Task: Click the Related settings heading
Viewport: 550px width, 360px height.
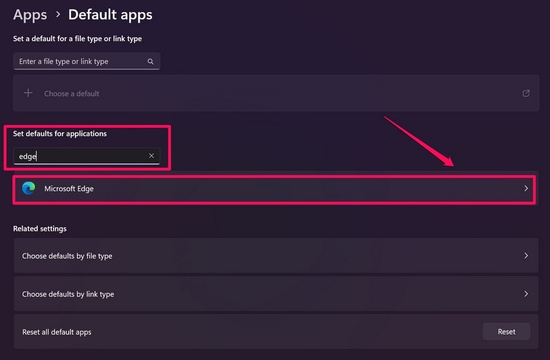Action: pos(40,228)
